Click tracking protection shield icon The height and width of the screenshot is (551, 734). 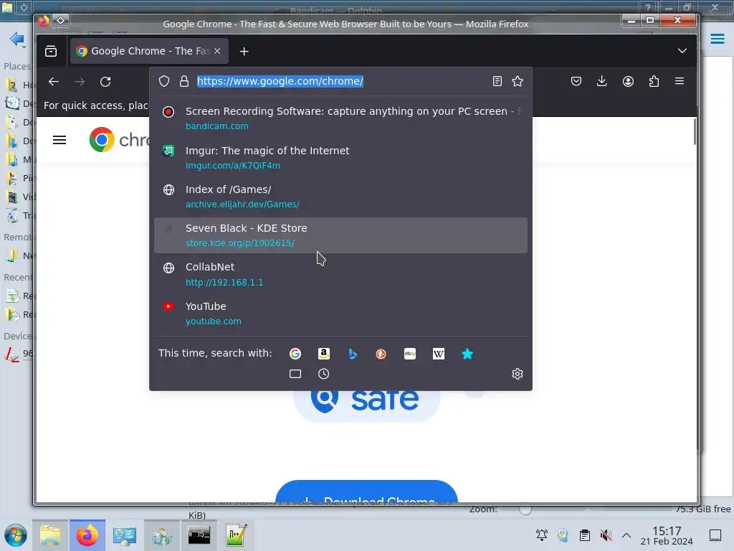click(164, 81)
